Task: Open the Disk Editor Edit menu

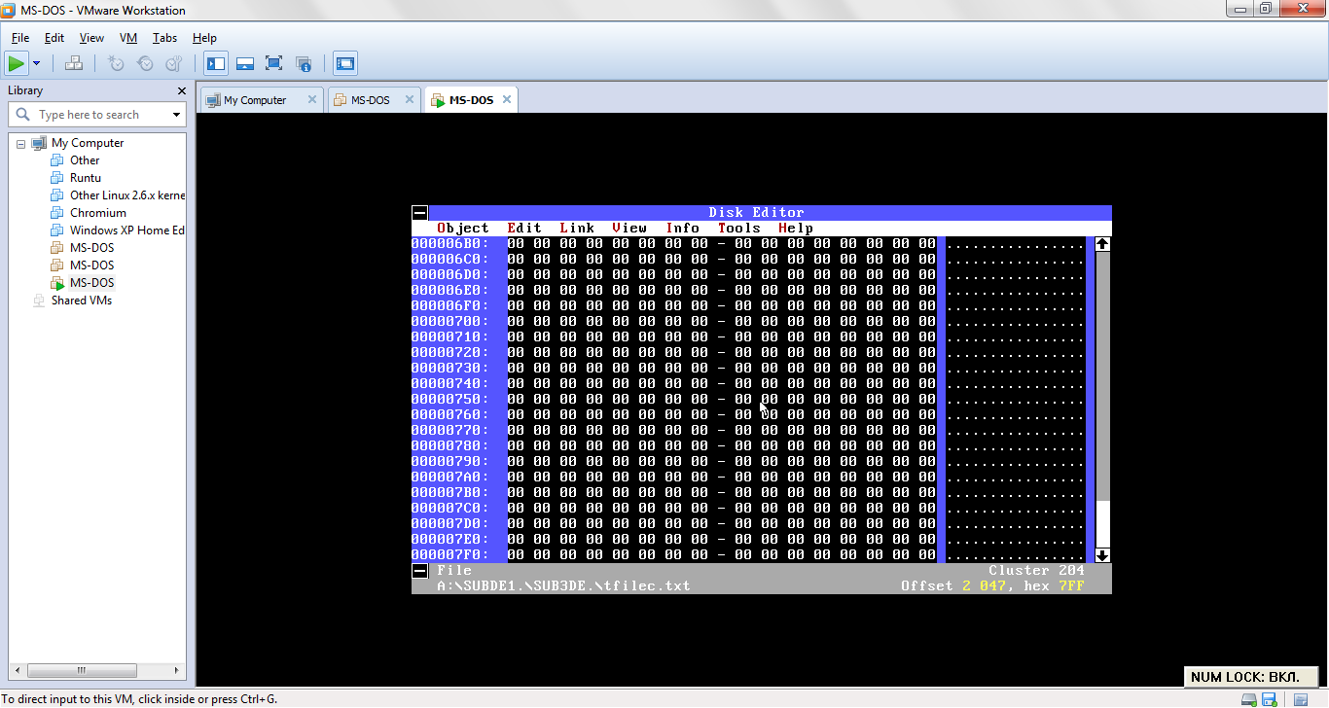Action: click(x=524, y=229)
